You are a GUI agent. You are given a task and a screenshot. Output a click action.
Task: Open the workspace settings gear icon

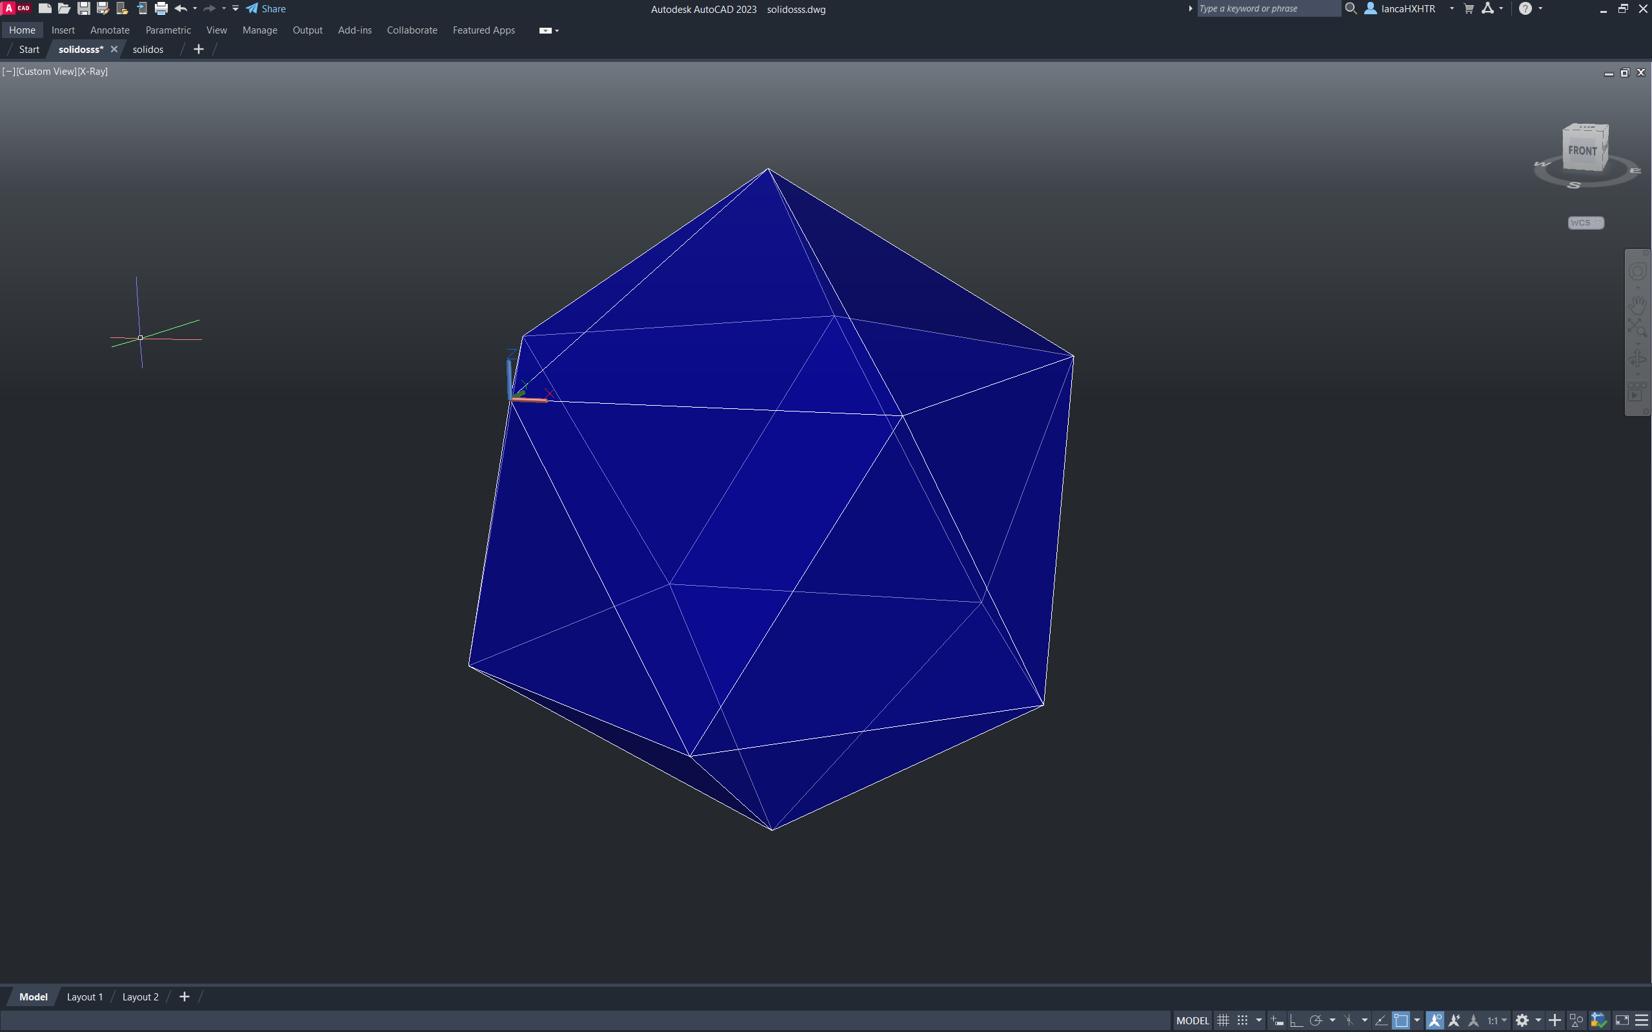[1522, 1020]
